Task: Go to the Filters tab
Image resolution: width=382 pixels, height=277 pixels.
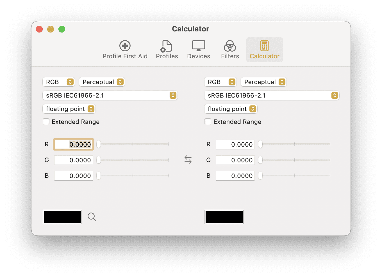Action: pyautogui.click(x=230, y=50)
